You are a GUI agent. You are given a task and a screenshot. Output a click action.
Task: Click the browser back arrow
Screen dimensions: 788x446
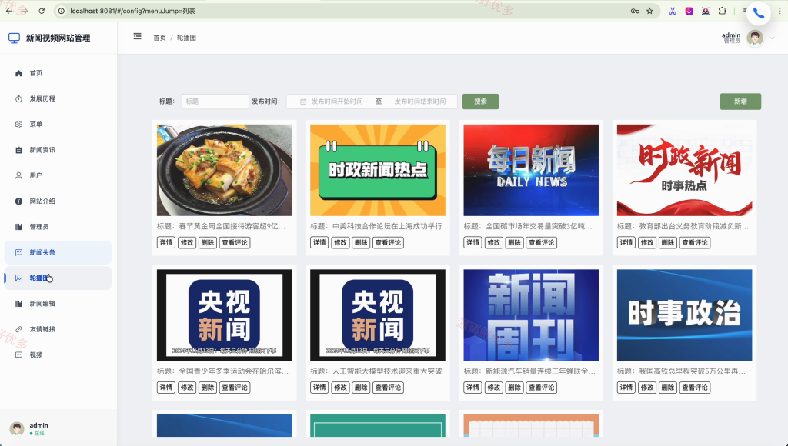pyautogui.click(x=8, y=11)
